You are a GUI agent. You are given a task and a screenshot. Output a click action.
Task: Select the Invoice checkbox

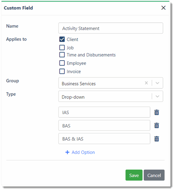pos(62,71)
